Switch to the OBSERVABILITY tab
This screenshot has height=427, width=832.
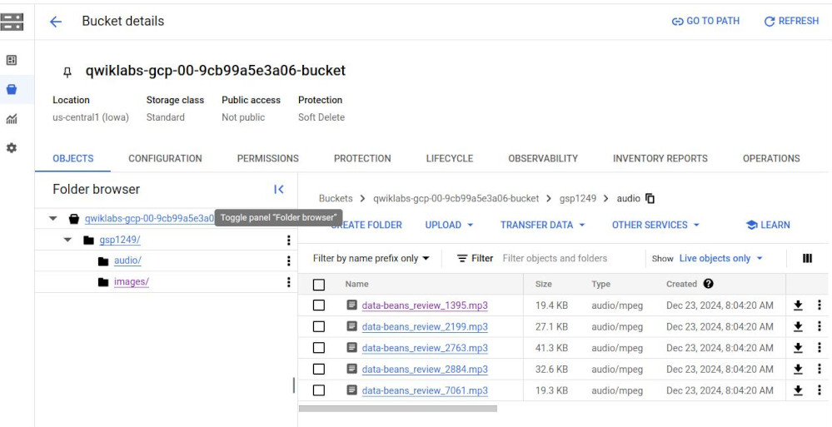(543, 158)
